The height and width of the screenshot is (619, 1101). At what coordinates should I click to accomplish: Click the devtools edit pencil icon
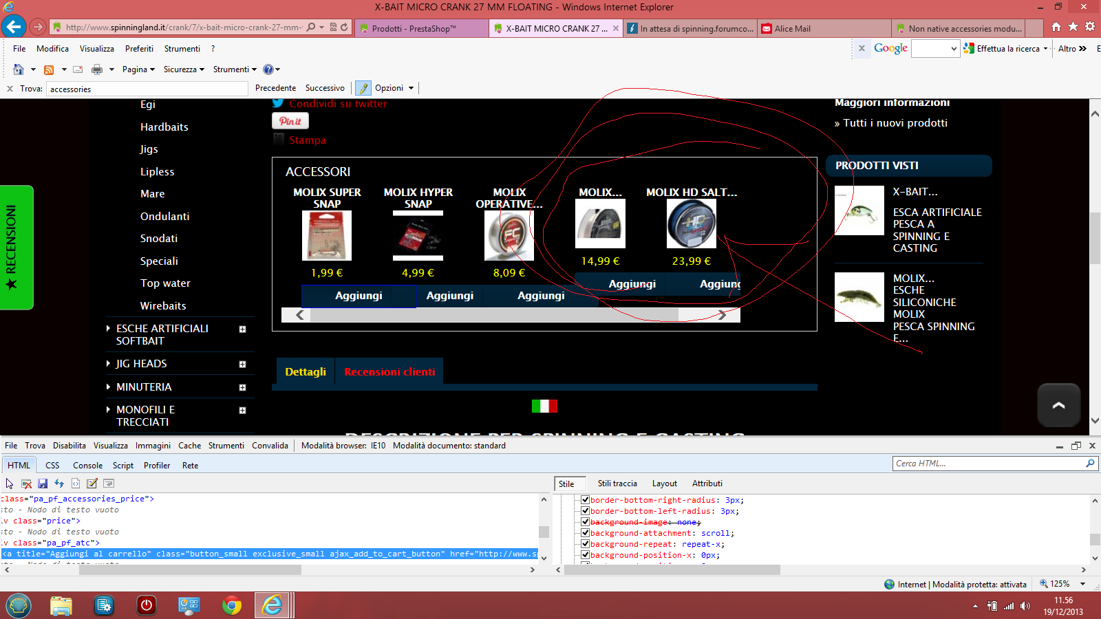pos(92,484)
